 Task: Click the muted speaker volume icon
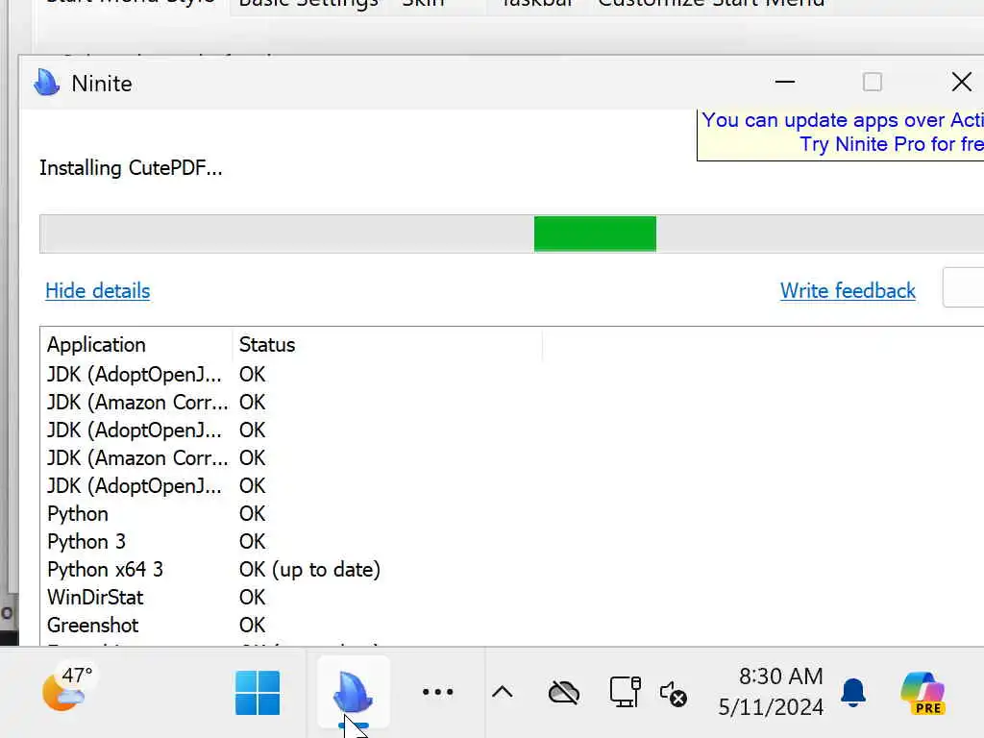674,694
